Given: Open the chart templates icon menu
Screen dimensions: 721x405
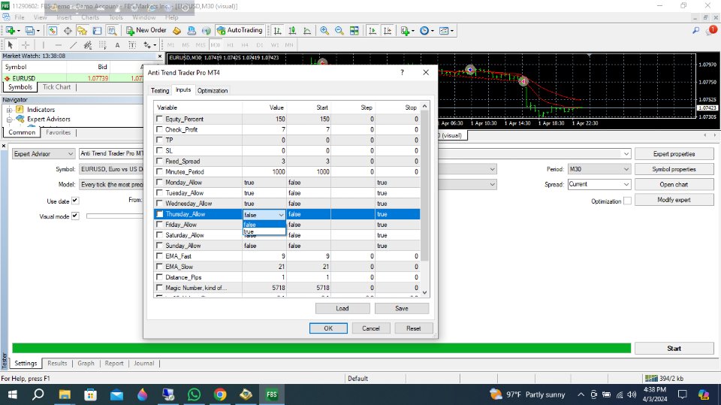Looking at the screenshot, I should (x=445, y=30).
